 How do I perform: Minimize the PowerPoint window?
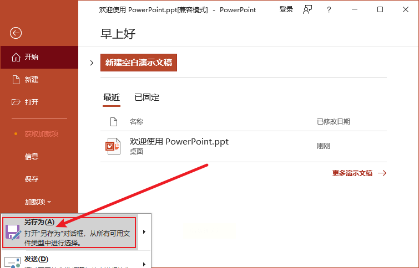(355, 9)
